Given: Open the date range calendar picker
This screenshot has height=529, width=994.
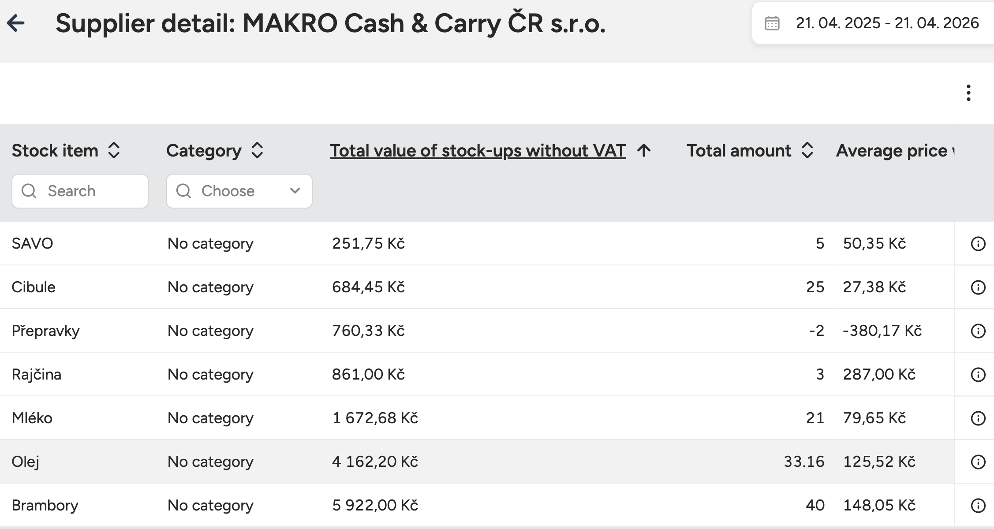Looking at the screenshot, I should [772, 23].
